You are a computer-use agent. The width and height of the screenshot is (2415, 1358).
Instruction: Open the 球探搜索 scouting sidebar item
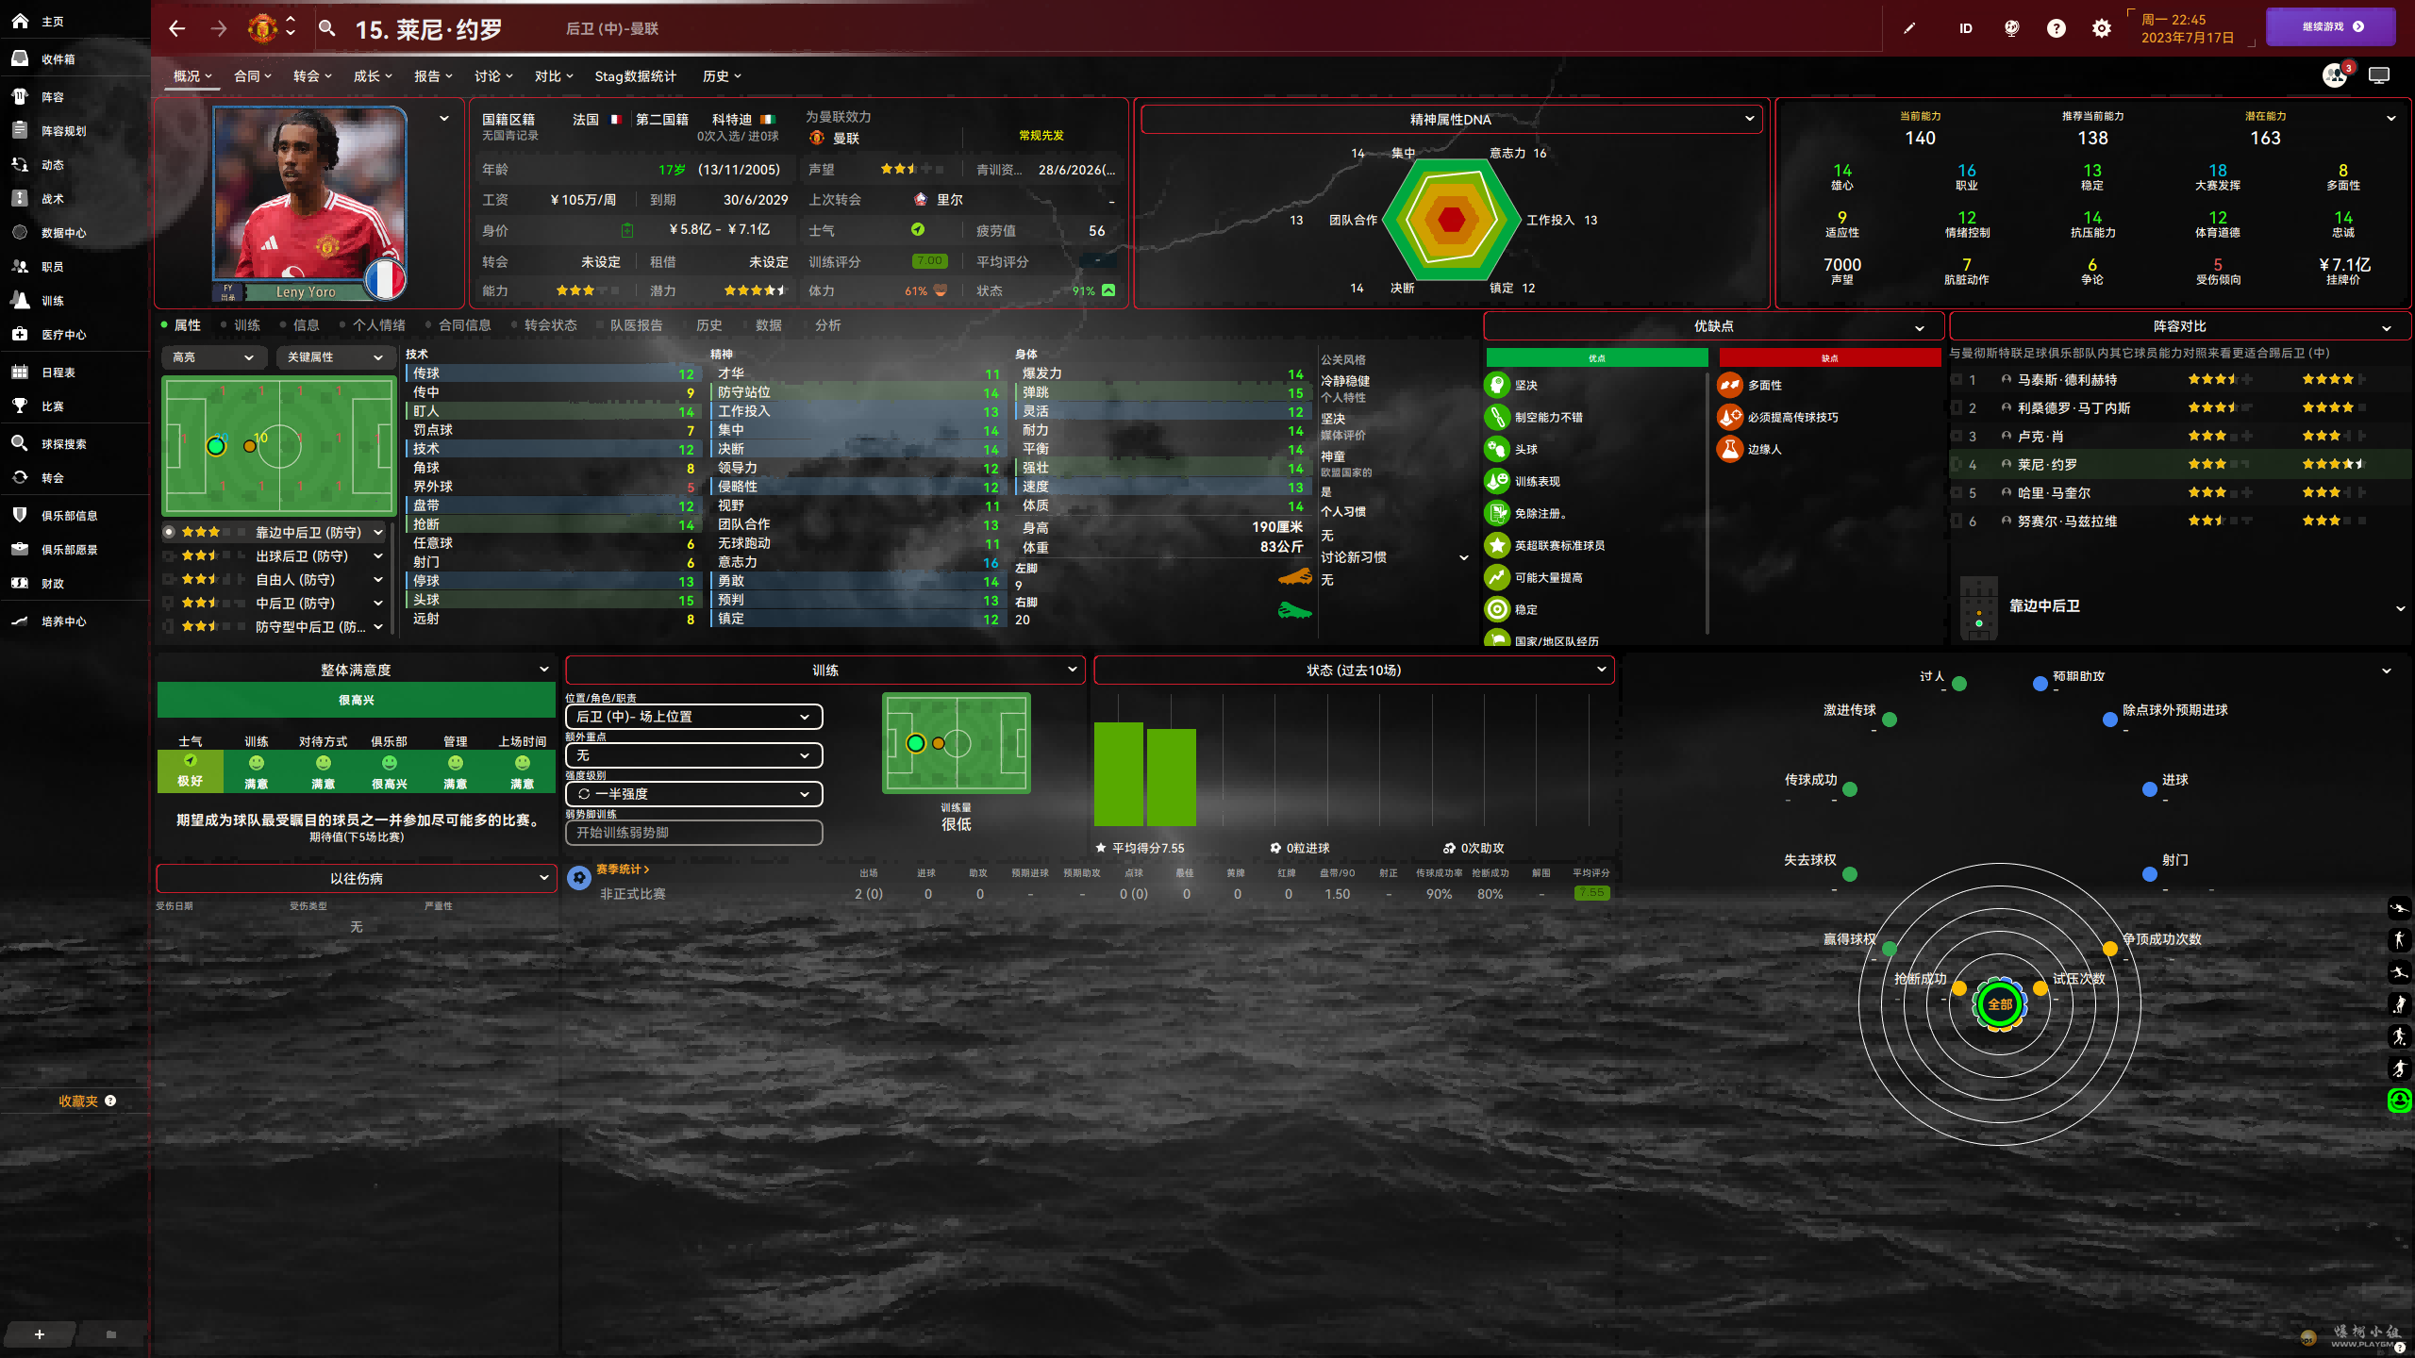tap(49, 443)
